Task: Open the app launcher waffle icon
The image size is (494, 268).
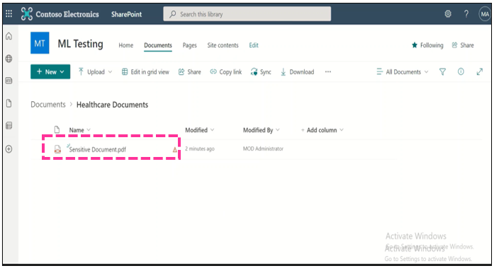Action: tap(9, 14)
